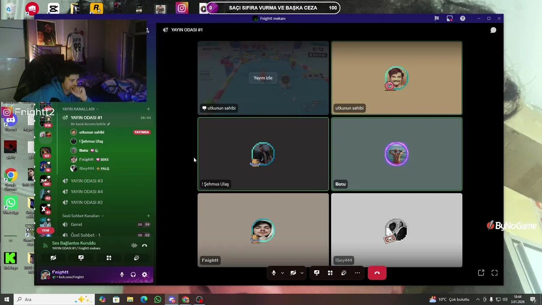This screenshot has width=542, height=305.
Task: Focus Batu participant video tile
Action: [x=396, y=154]
